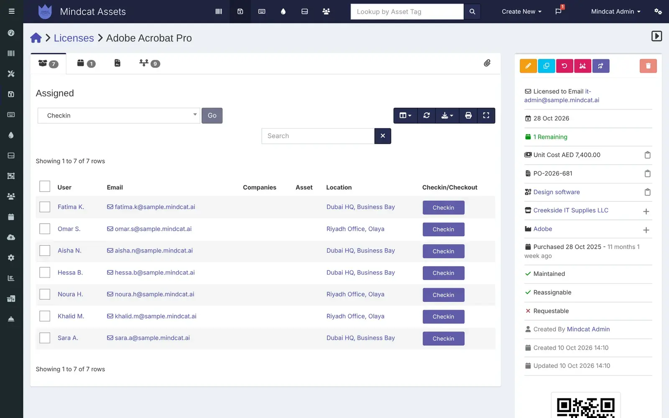The height and width of the screenshot is (418, 669).
Task: Print the assigned table
Action: 468,115
